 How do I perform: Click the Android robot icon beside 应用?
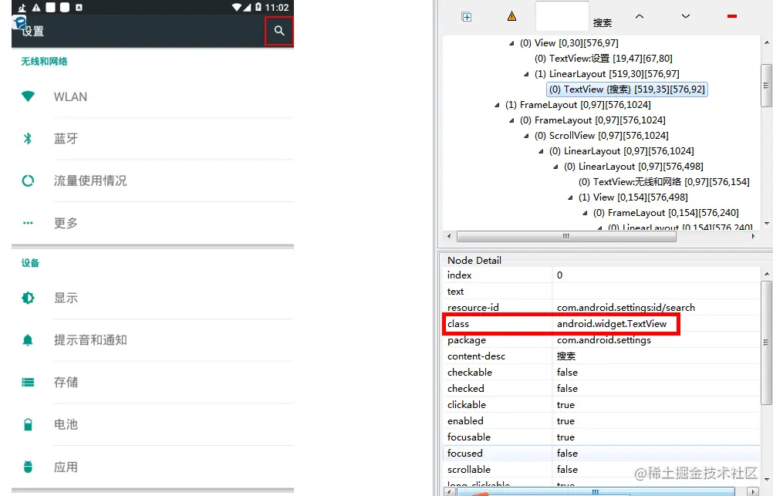[28, 467]
